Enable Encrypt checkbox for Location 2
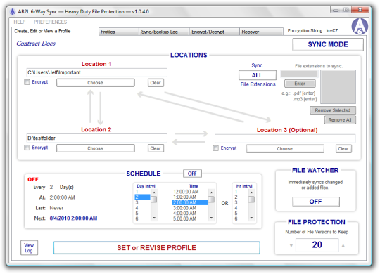This screenshot has width=380, height=274. tap(27, 148)
